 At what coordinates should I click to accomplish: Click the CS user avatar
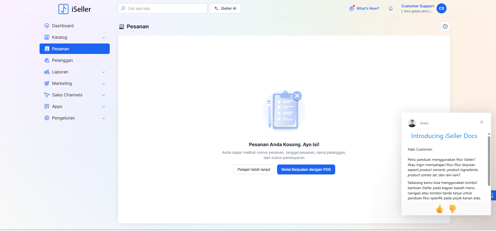pos(441,8)
